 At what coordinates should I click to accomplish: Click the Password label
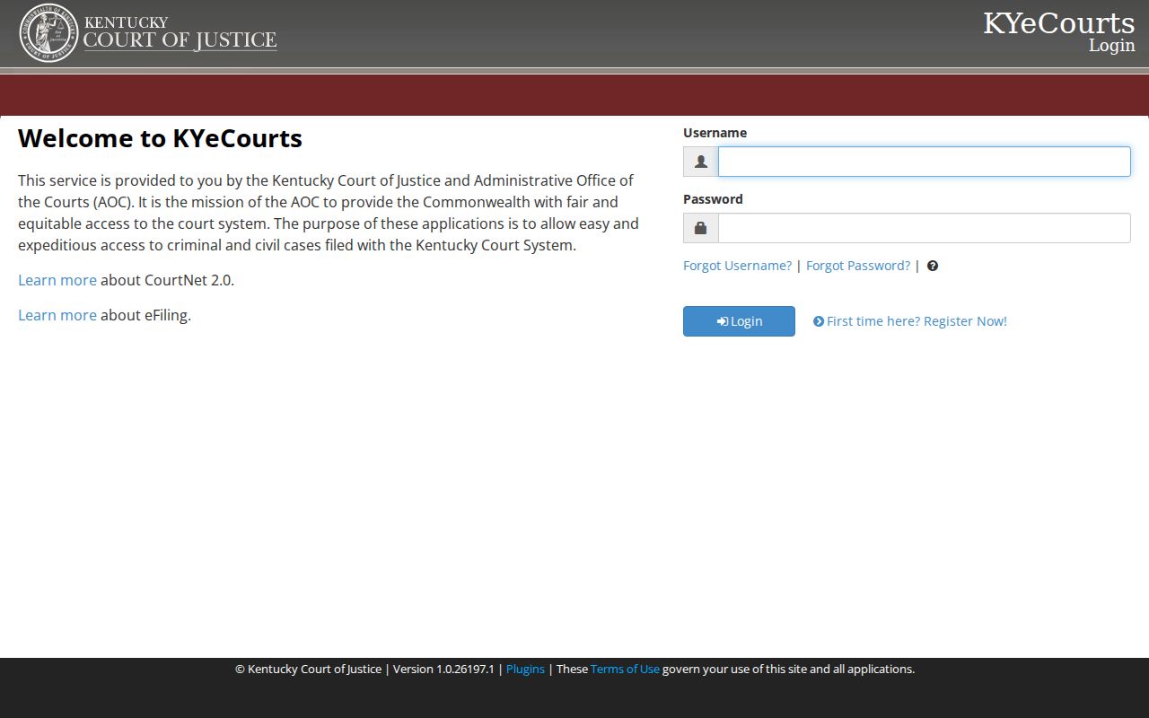tap(713, 199)
